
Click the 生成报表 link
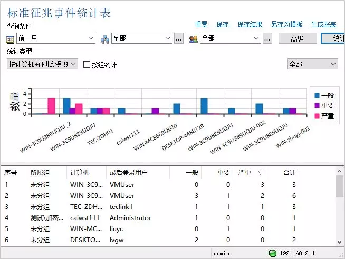coord(324,24)
